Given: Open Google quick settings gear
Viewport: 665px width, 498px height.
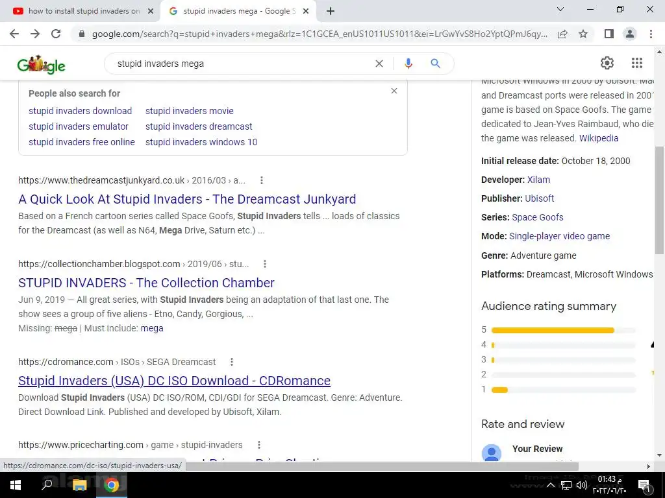Looking at the screenshot, I should [607, 63].
